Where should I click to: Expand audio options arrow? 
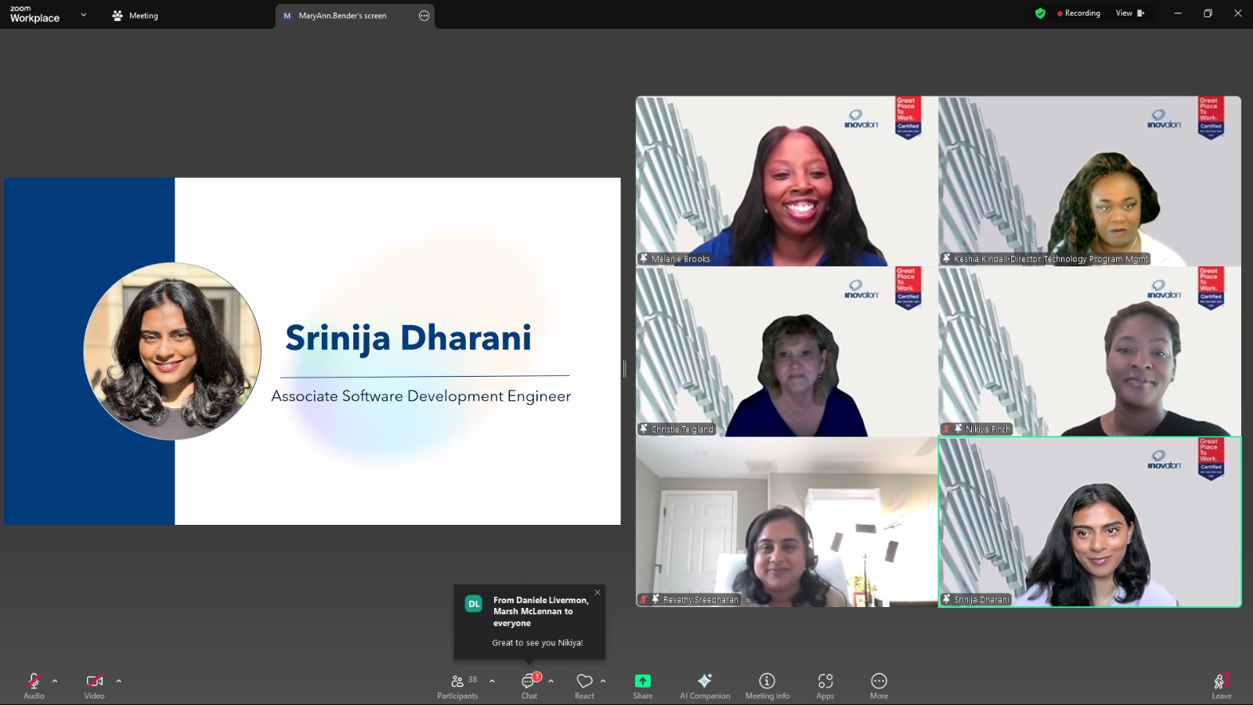click(x=55, y=681)
